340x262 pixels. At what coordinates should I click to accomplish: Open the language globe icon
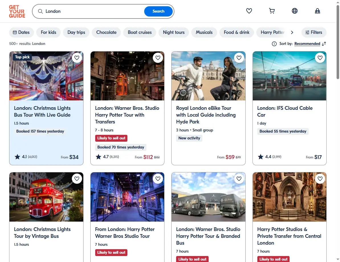coord(294,11)
